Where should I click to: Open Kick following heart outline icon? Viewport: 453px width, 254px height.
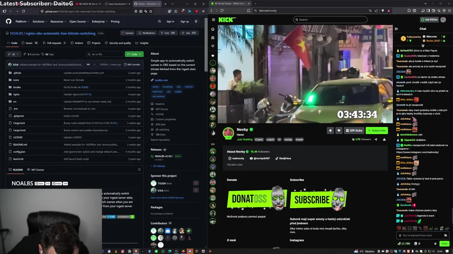[x=213, y=46]
